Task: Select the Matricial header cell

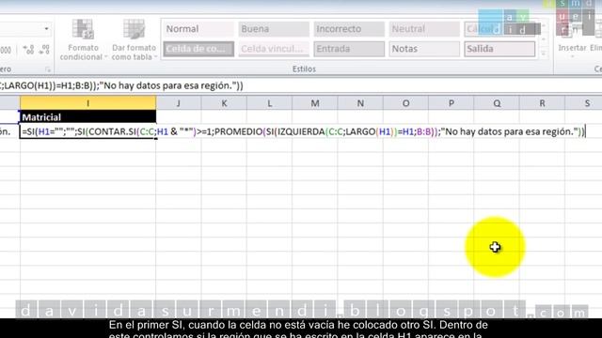Action: click(x=87, y=116)
